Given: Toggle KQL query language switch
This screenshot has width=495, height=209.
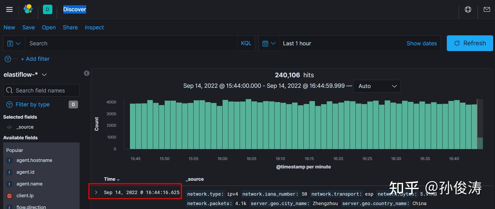Looking at the screenshot, I should click(246, 43).
